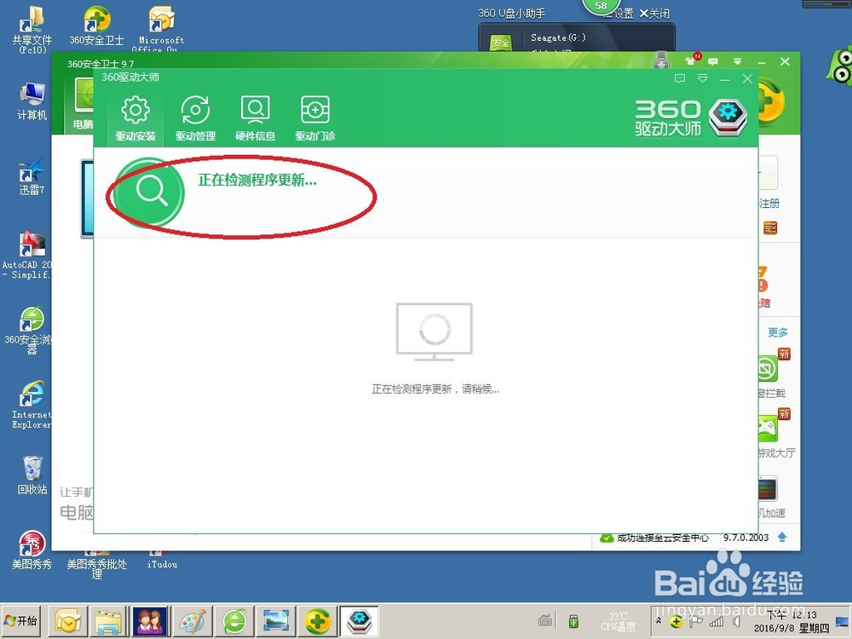Open 360安全浏览器 desktop shortcut
Screen dimensions: 852x639
29,331
